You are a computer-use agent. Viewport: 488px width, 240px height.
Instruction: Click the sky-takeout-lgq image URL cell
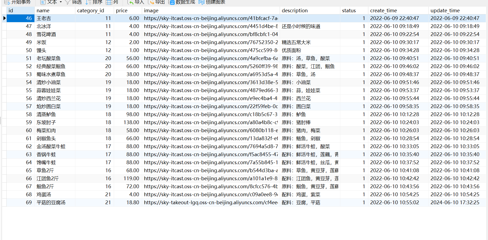[211, 202]
